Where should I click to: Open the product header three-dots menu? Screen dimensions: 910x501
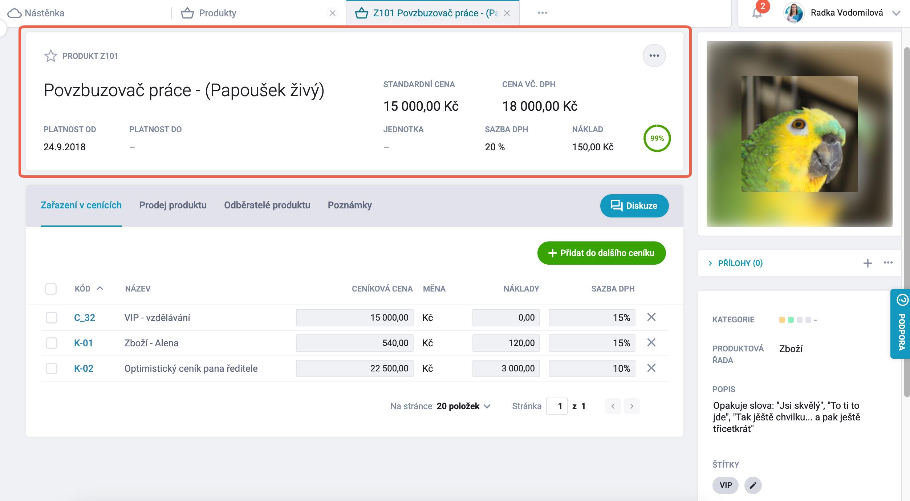(x=654, y=56)
